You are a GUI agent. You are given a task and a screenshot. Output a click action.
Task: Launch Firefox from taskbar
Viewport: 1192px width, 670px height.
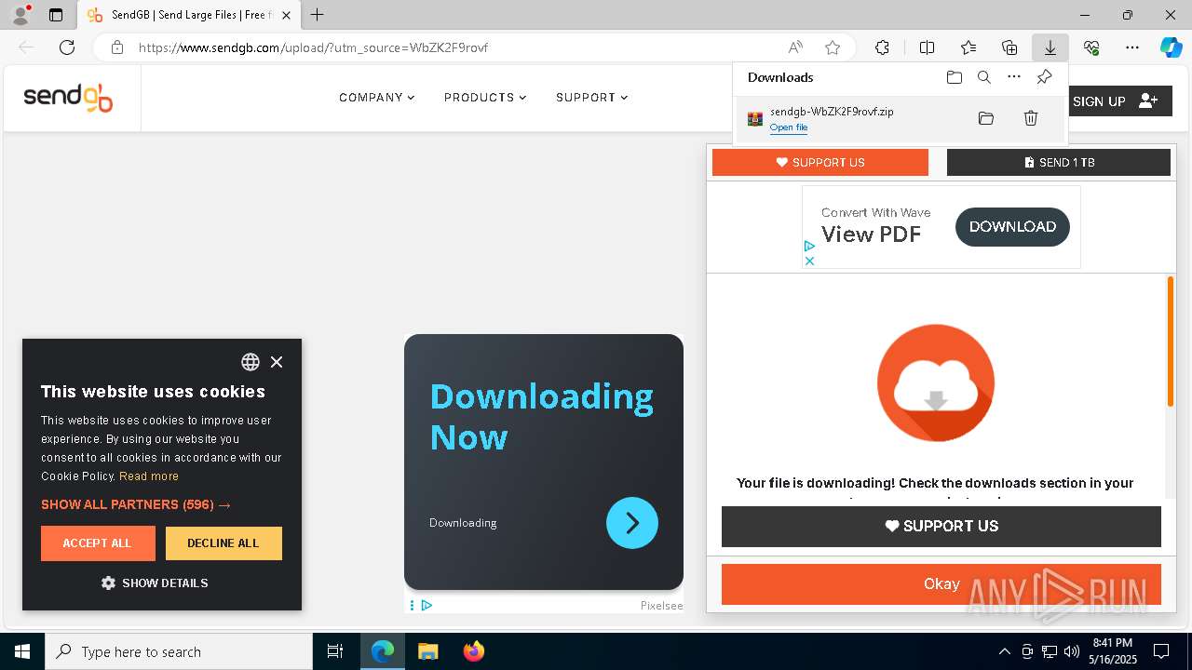pyautogui.click(x=474, y=652)
